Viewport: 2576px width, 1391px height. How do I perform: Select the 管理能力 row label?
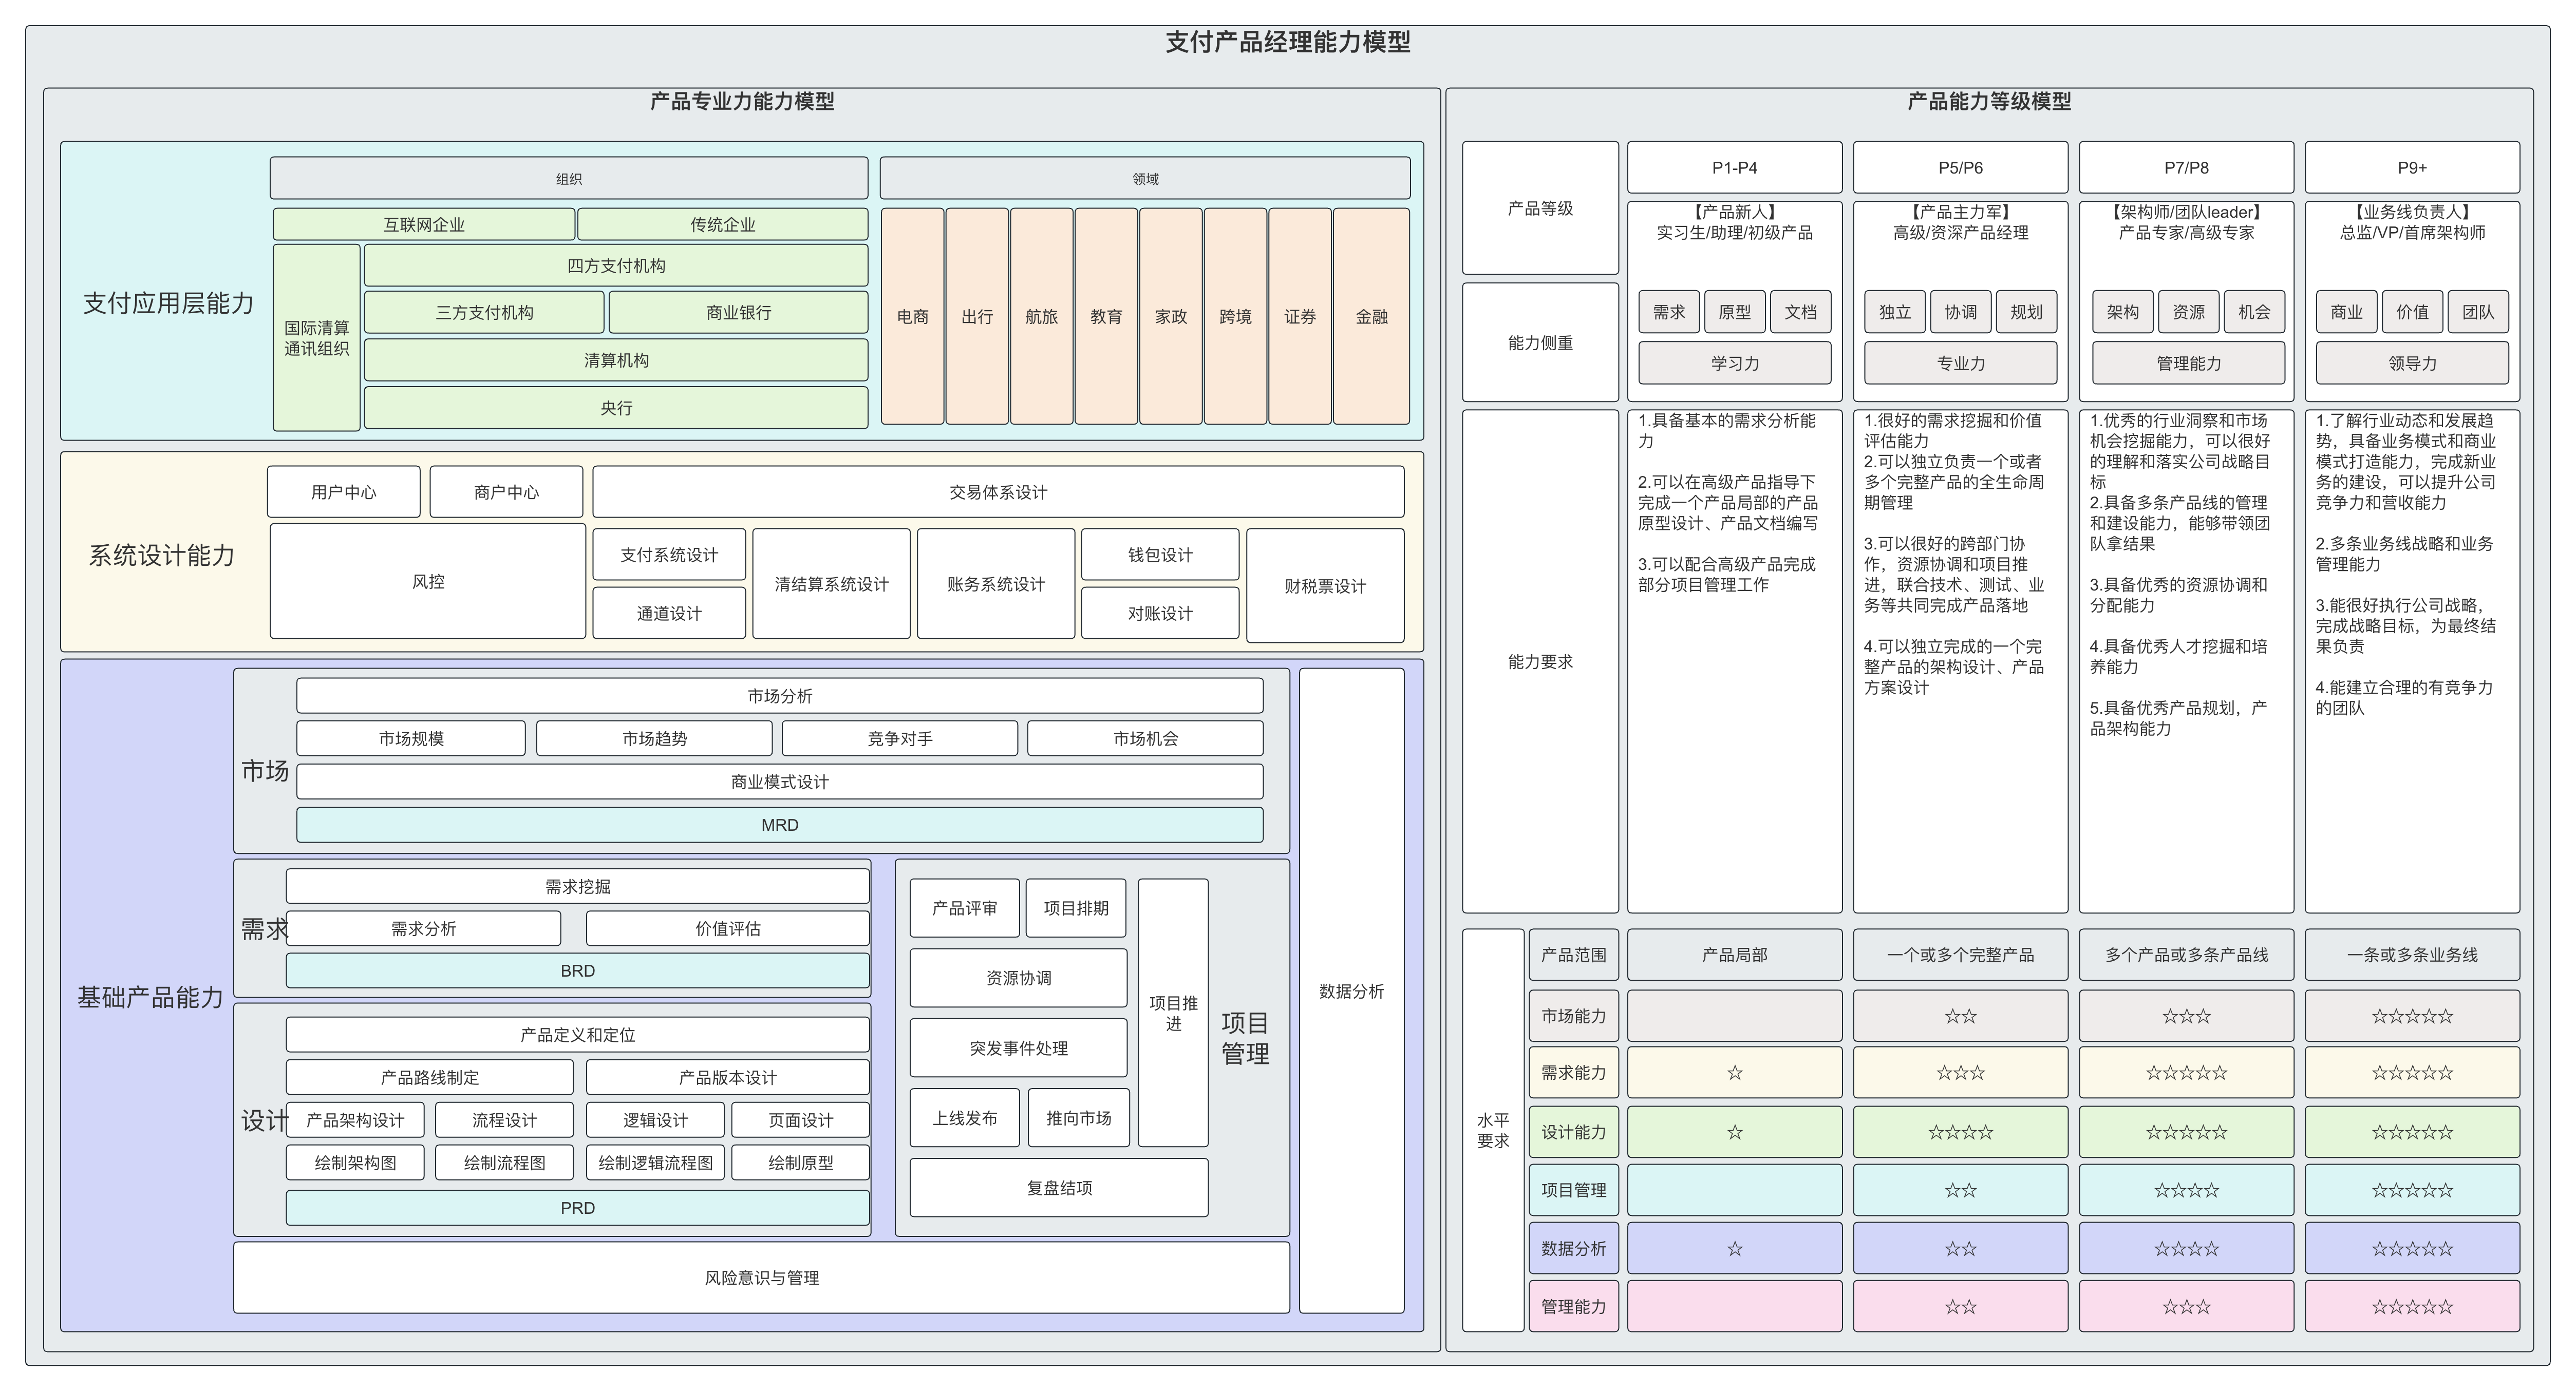[1573, 1306]
